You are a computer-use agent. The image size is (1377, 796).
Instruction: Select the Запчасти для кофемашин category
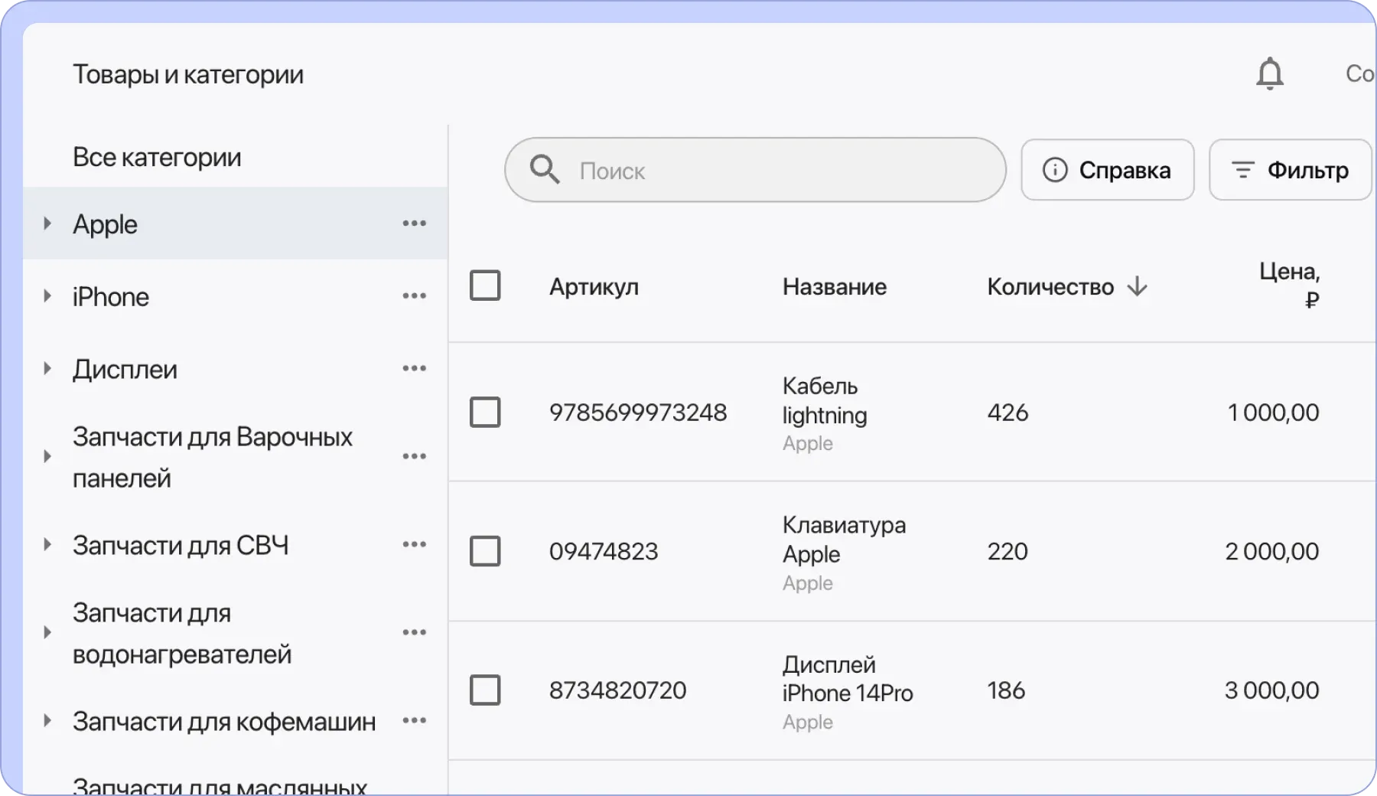click(x=224, y=722)
